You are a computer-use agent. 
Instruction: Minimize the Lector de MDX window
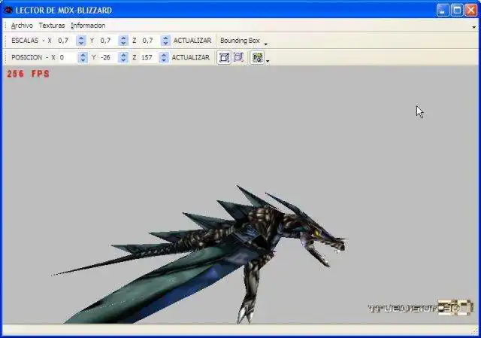442,10
